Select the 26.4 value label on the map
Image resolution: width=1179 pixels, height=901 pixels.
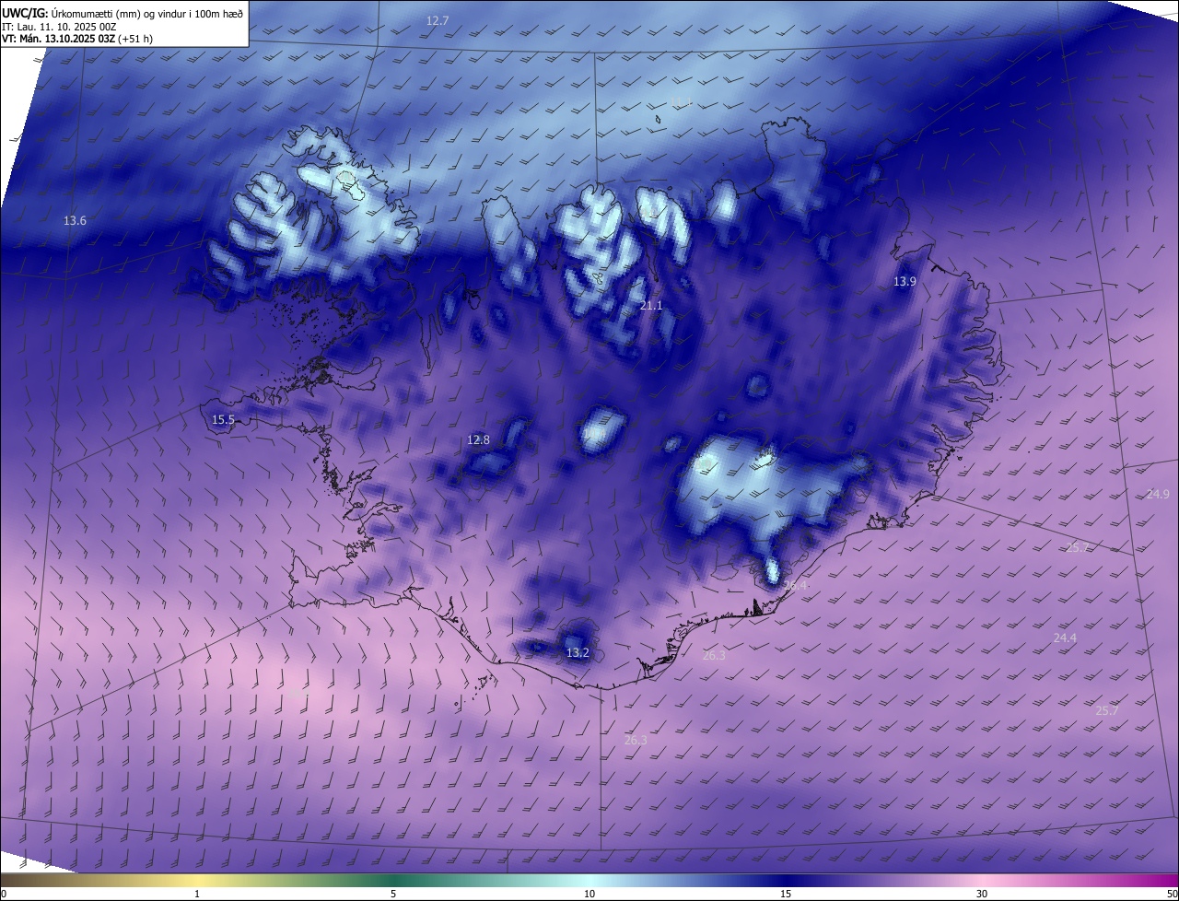(795, 585)
